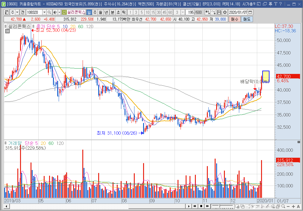Click the left arrow of horizontal scrollbar
303x211 pixels.
click(x=7, y=206)
